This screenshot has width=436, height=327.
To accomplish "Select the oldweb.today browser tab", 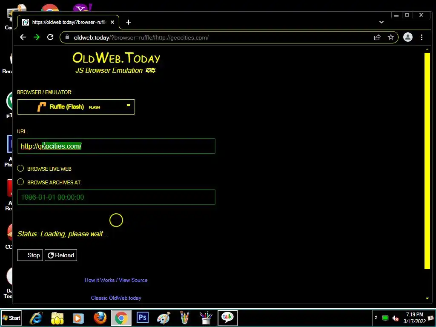I will tap(68, 22).
